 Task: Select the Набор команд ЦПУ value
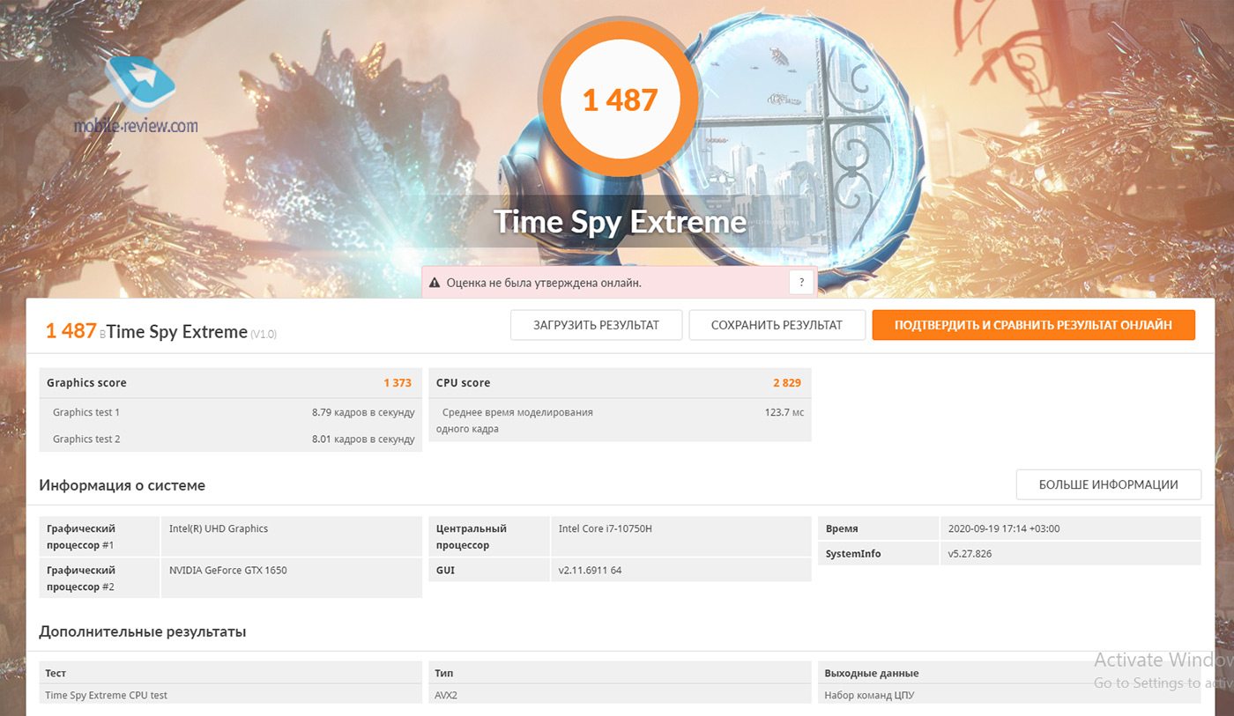coord(867,695)
